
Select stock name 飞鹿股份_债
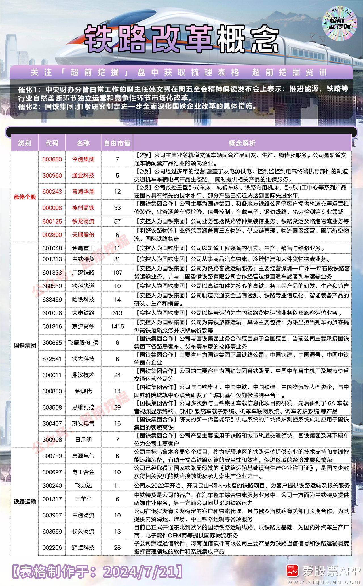[83, 343]
